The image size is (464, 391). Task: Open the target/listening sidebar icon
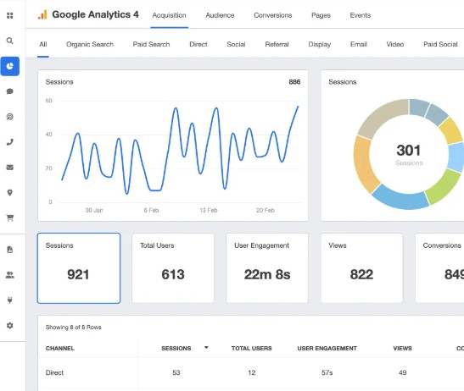[x=10, y=117]
